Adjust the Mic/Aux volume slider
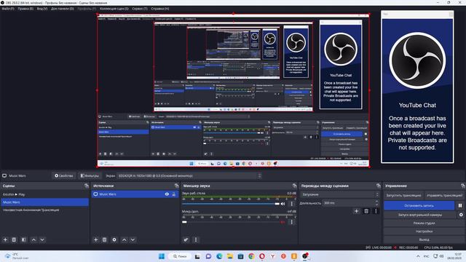Image resolution: width=466 pixels, height=262 pixels. click(x=231, y=222)
